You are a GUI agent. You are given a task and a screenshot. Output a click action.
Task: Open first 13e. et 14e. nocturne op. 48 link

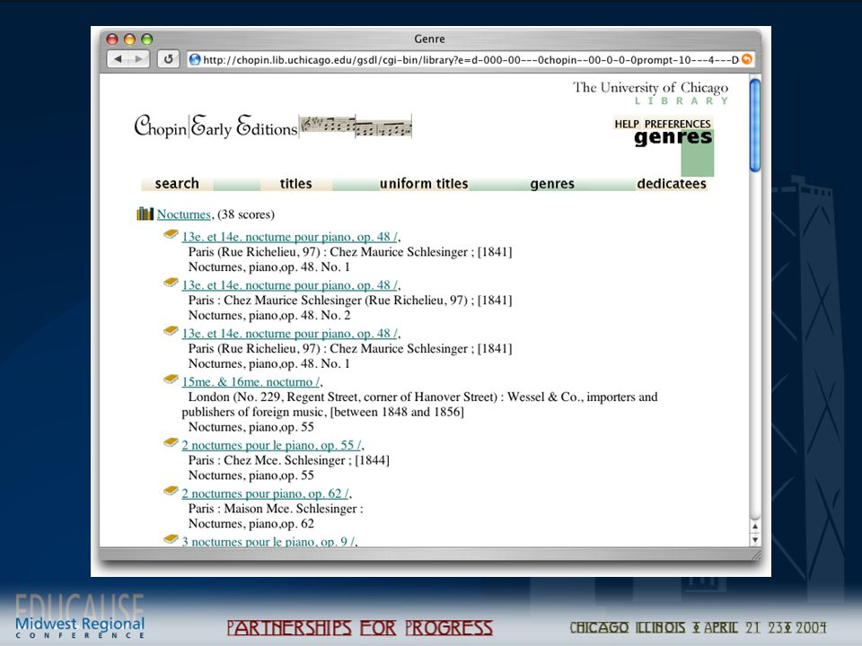(290, 237)
